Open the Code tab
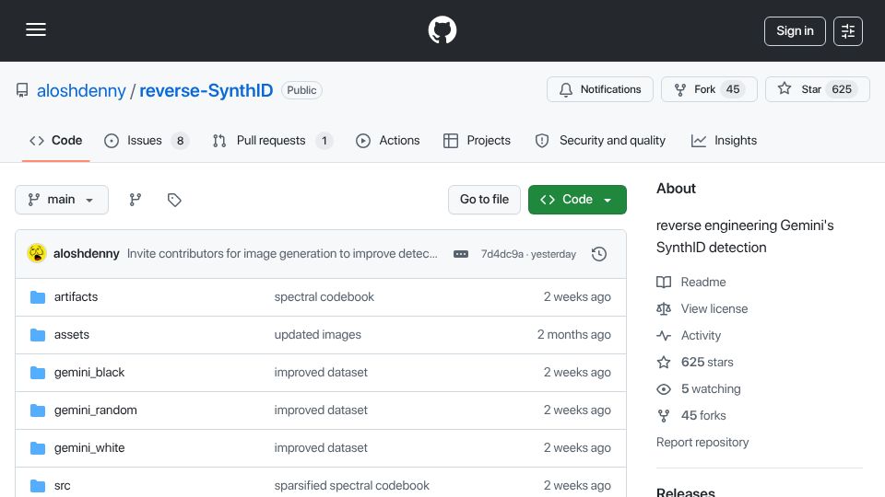The image size is (885, 497). coord(56,140)
